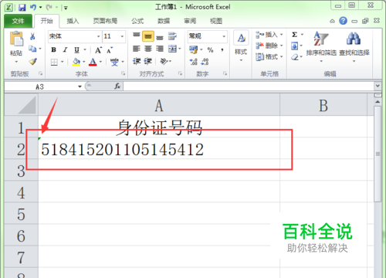386x278 pixels.
Task: Click the Paste clipboard icon
Action: point(16,39)
